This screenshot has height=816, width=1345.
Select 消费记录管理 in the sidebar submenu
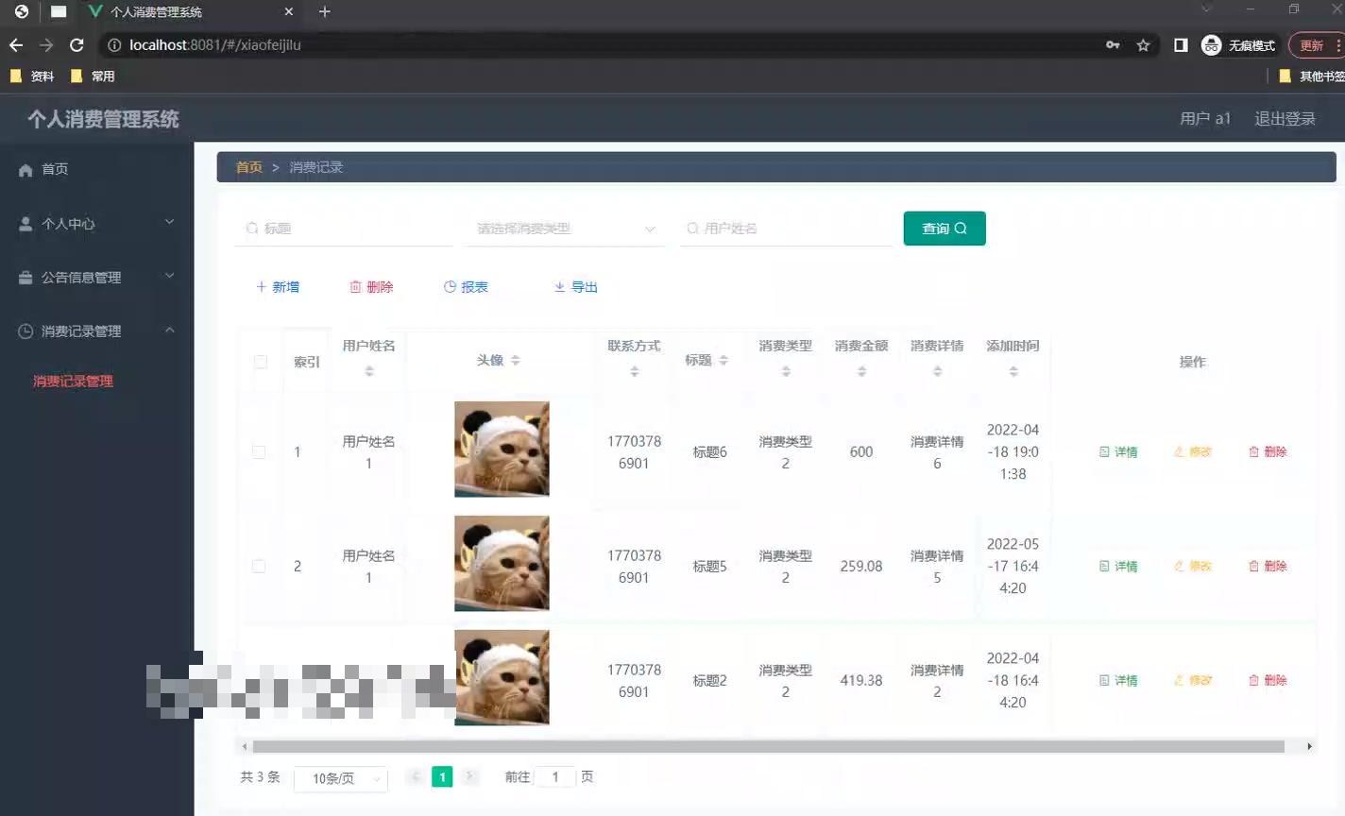[73, 382]
